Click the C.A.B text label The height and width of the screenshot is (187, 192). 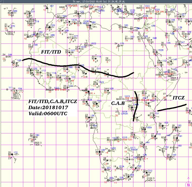point(117,103)
